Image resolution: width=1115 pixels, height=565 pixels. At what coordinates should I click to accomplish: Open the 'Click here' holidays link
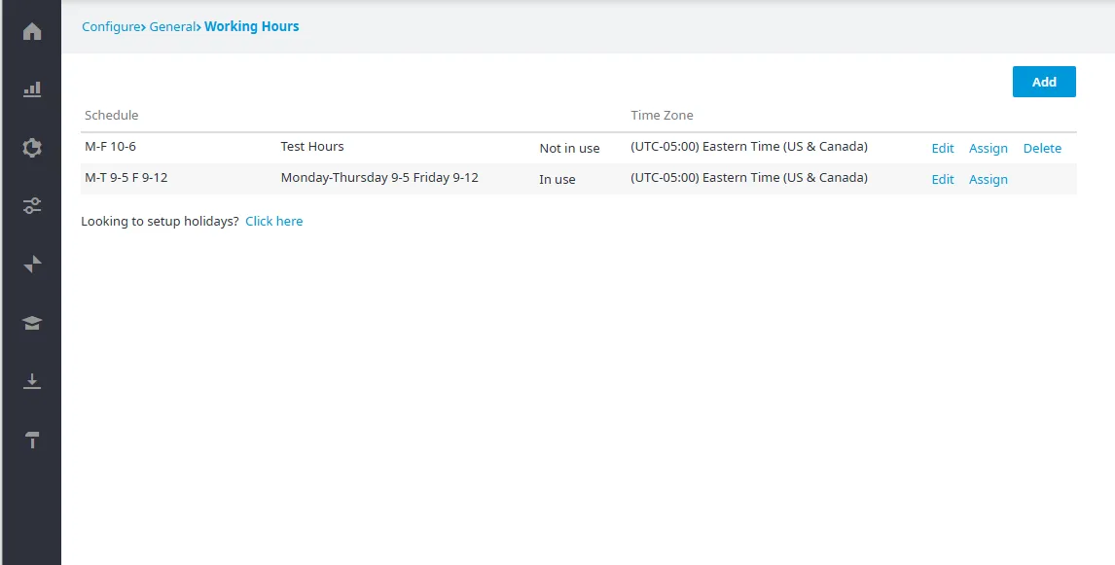point(273,221)
